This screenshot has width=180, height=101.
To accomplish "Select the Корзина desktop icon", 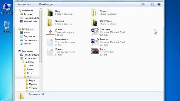I will (7, 27).
